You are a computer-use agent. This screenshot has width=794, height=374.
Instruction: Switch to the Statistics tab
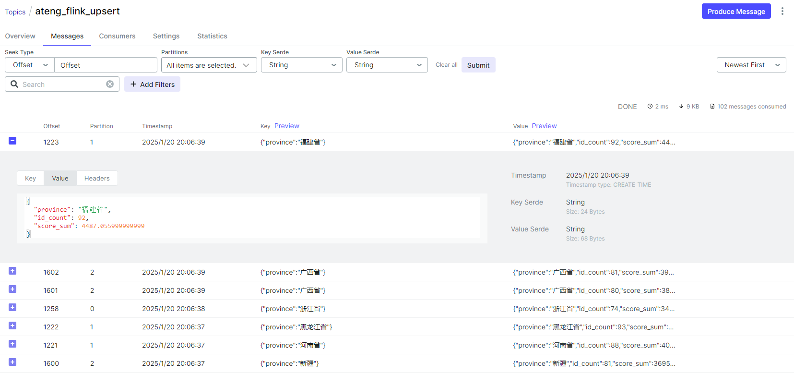coord(212,36)
